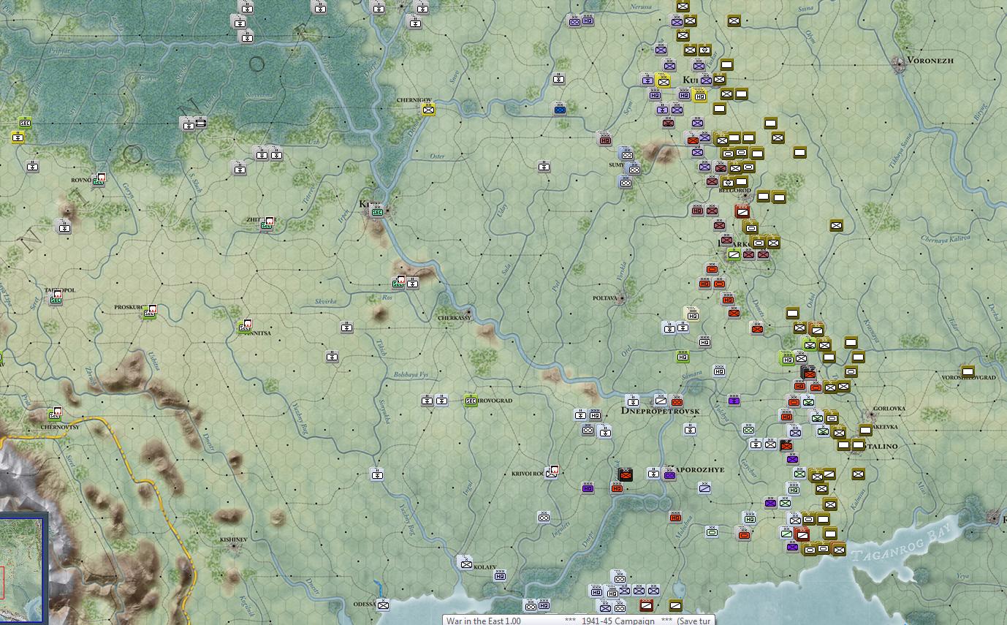Click the SEC unit counter at Rovno
The height and width of the screenshot is (625, 1007).
pos(98,181)
